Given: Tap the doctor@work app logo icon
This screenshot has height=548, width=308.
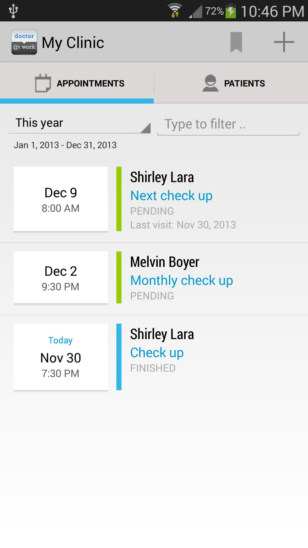Looking at the screenshot, I should (24, 42).
